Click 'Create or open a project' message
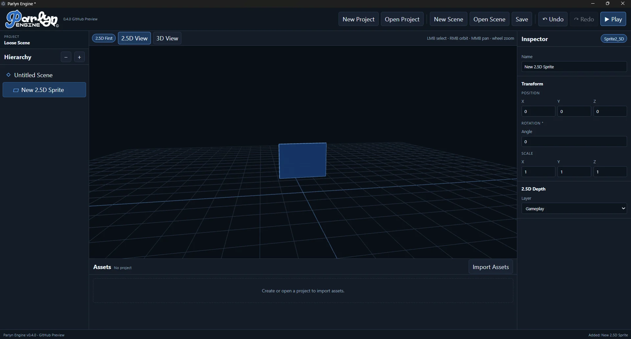Image resolution: width=631 pixels, height=339 pixels. click(303, 291)
